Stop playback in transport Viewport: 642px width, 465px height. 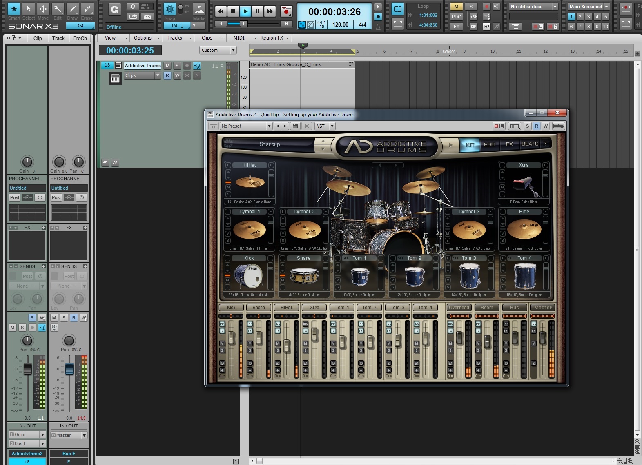coord(233,11)
